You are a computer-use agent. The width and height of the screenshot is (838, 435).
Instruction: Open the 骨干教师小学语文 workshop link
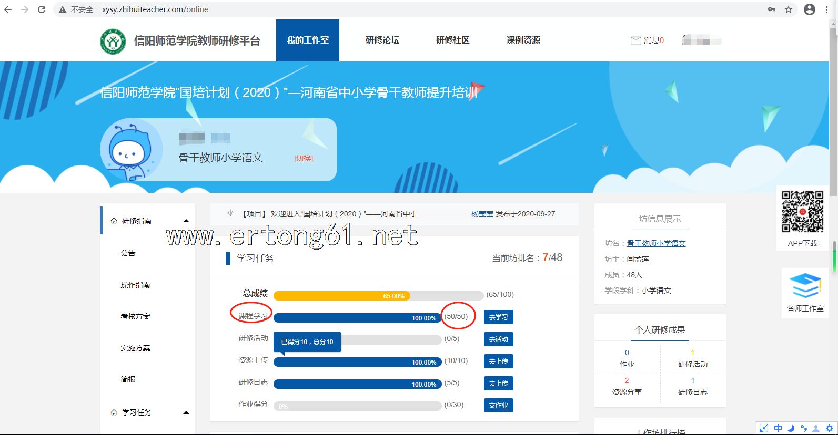656,243
